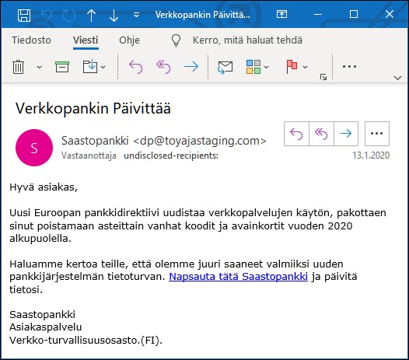Archive the message with archive box icon
Image resolution: width=409 pixels, height=360 pixels.
tap(62, 67)
